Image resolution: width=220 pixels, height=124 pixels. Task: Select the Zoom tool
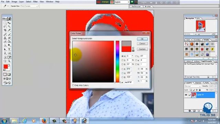pyautogui.click(x=9, y=61)
